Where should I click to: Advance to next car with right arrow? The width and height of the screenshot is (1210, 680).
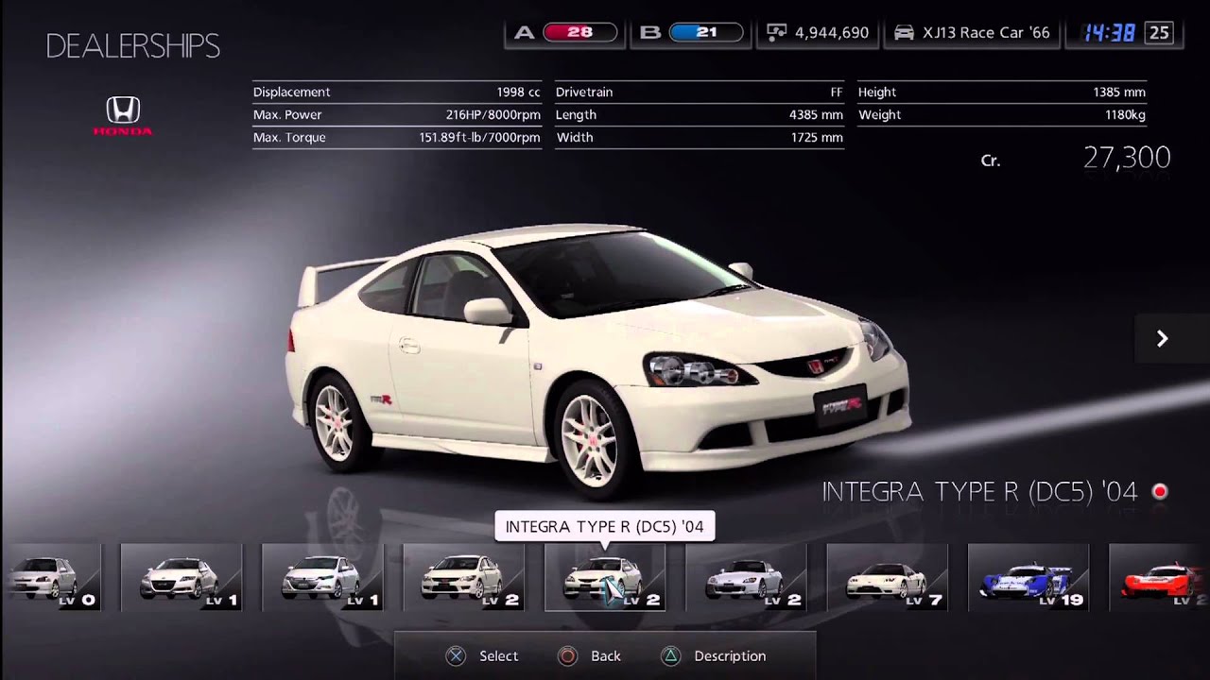coord(1163,338)
